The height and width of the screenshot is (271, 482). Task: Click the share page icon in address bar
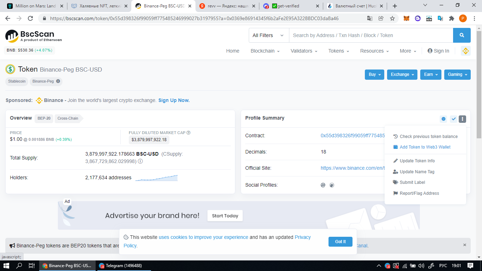[381, 18]
